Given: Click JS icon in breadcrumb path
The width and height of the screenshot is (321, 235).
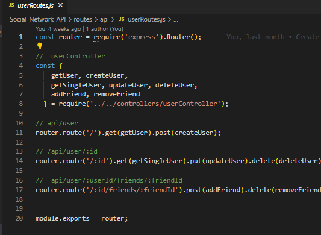Looking at the screenshot, I should (x=122, y=19).
